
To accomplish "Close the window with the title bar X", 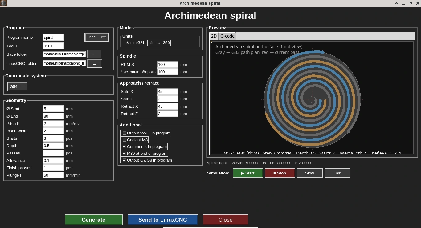I will (417, 3).
